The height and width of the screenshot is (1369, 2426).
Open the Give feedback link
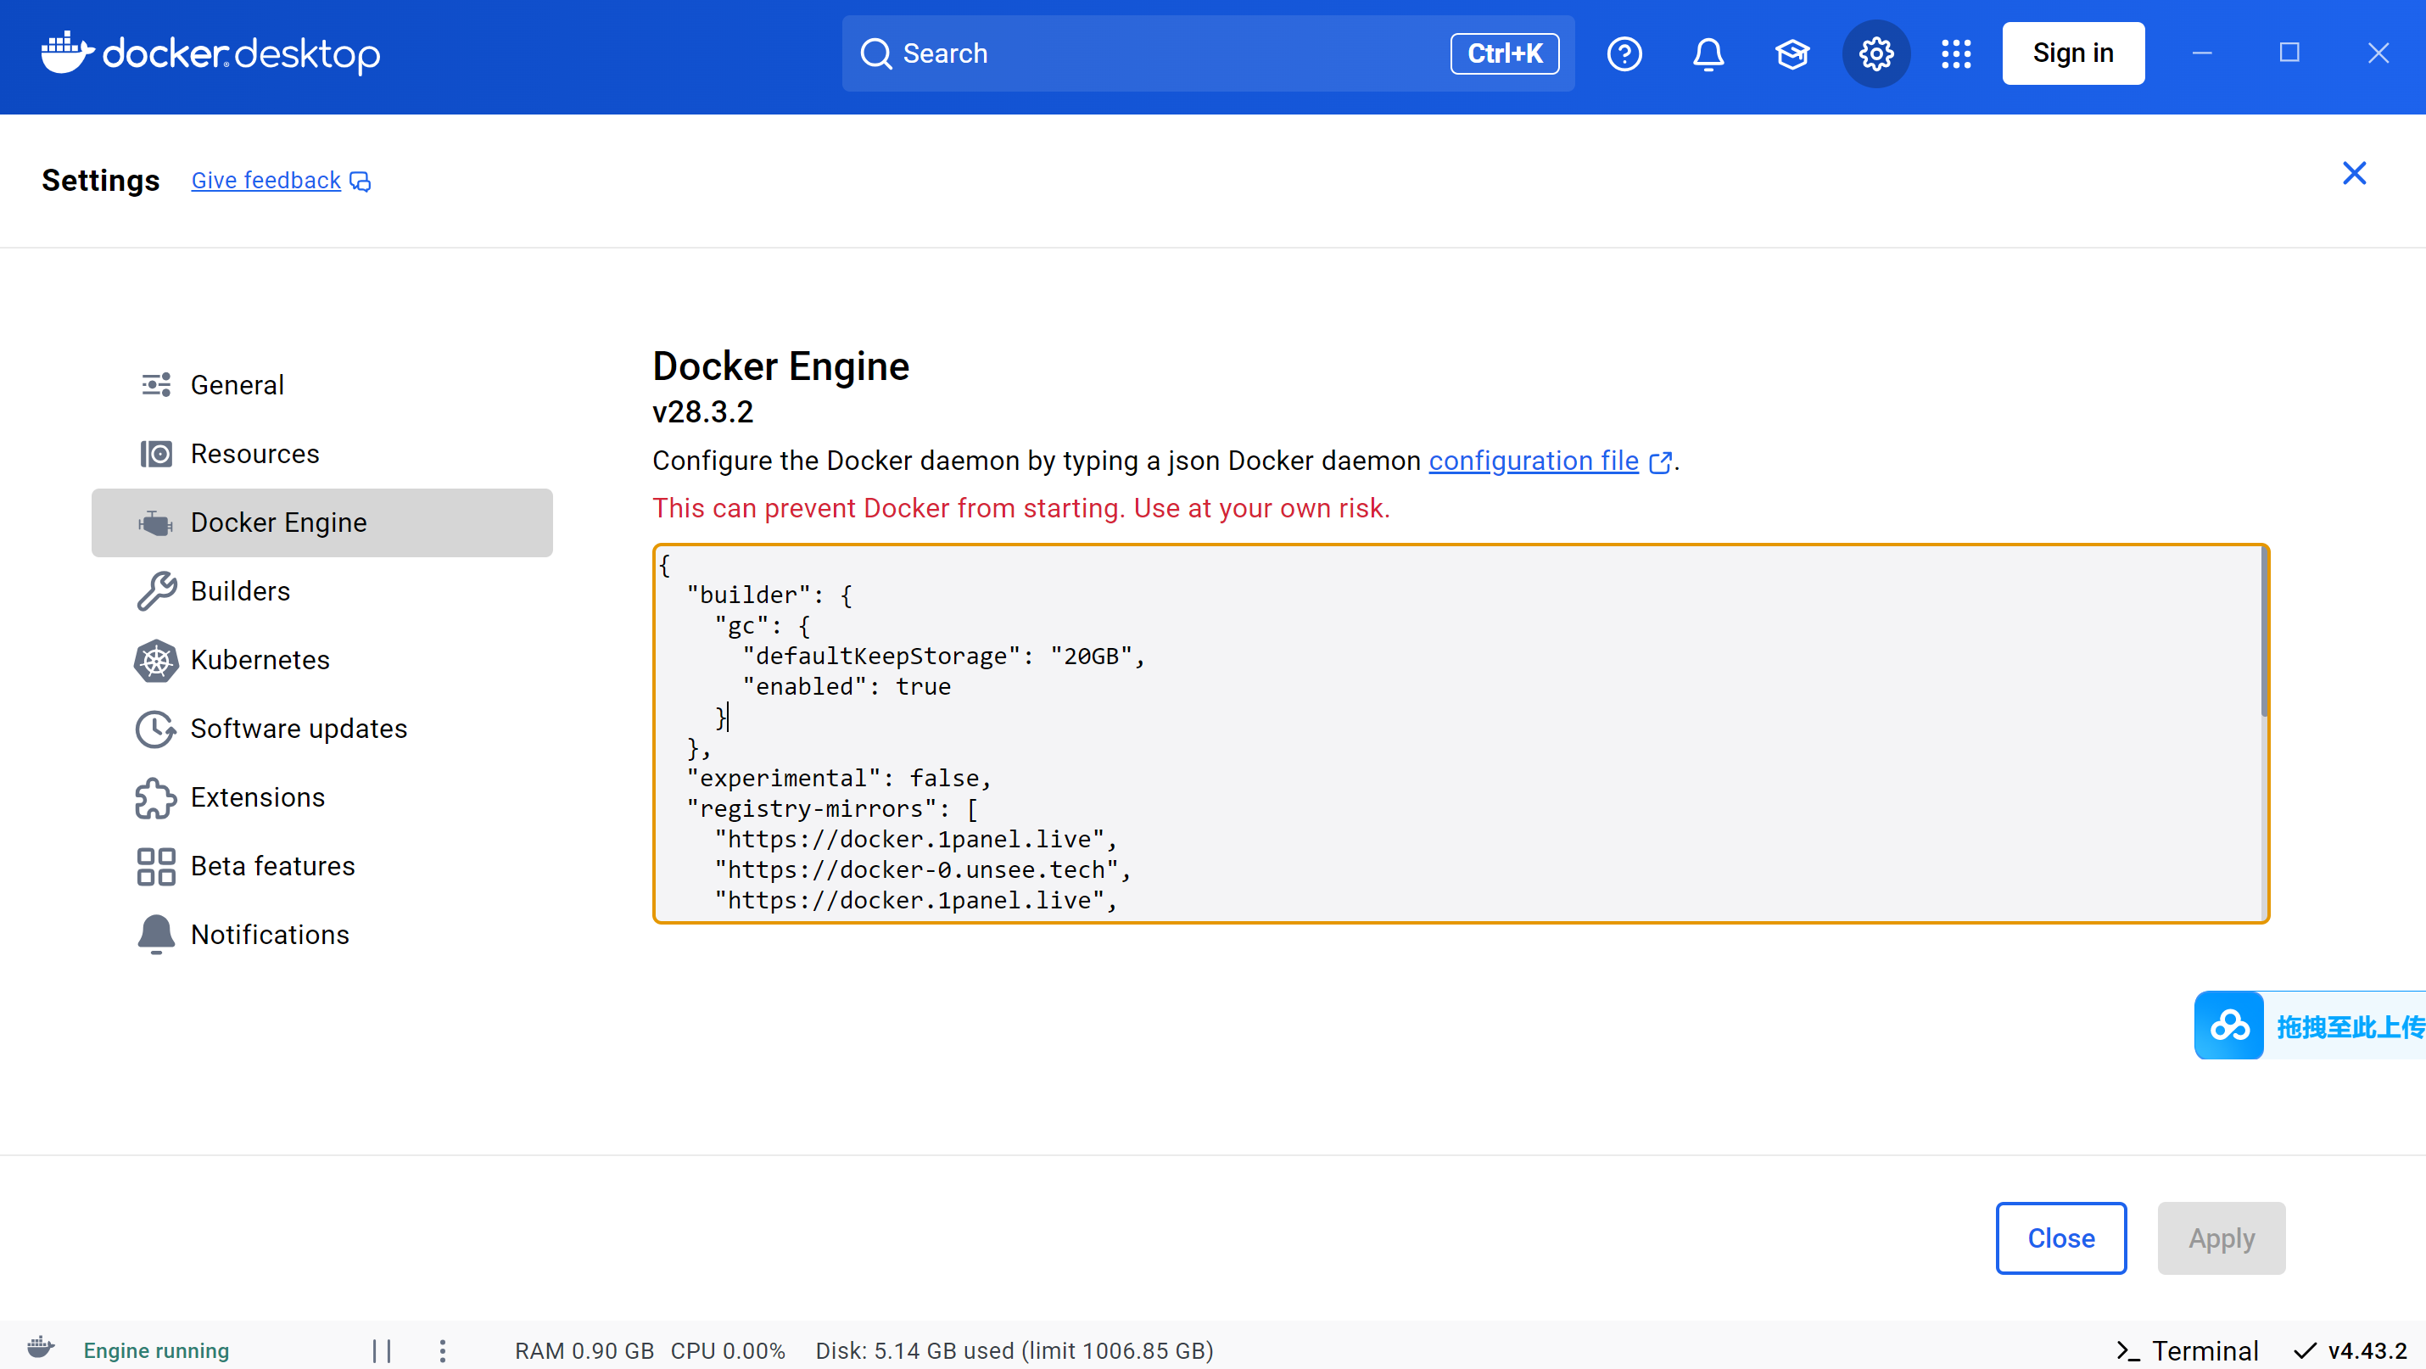tap(266, 181)
